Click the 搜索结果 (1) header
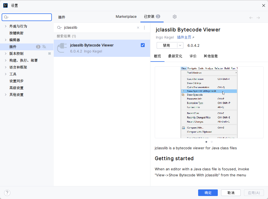 coord(66,36)
